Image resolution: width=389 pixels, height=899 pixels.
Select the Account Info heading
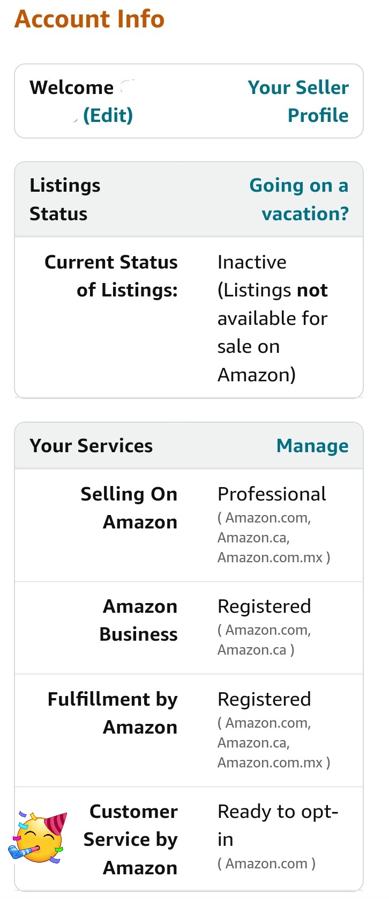(x=89, y=19)
